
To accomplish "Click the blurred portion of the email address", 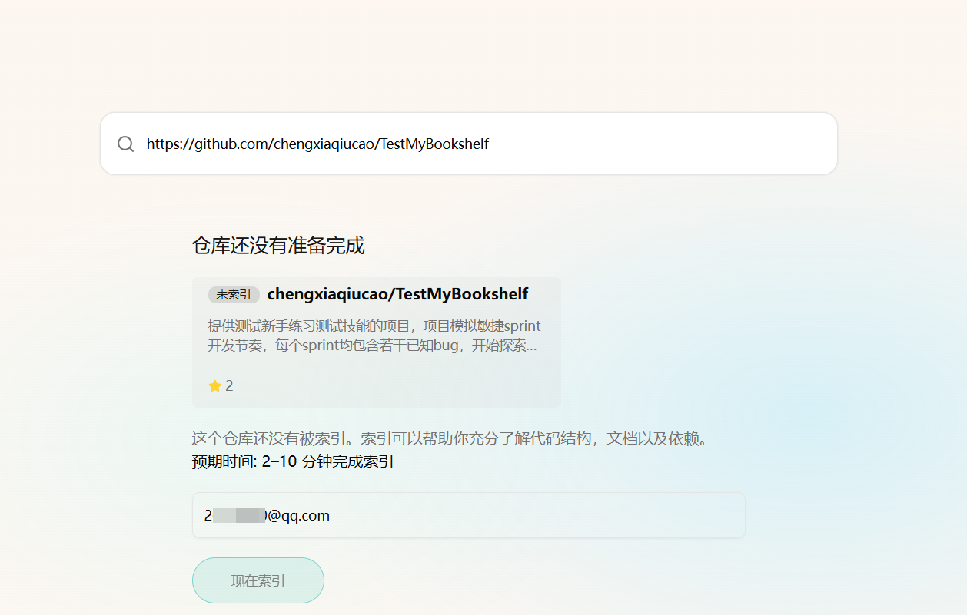I will pos(238,515).
